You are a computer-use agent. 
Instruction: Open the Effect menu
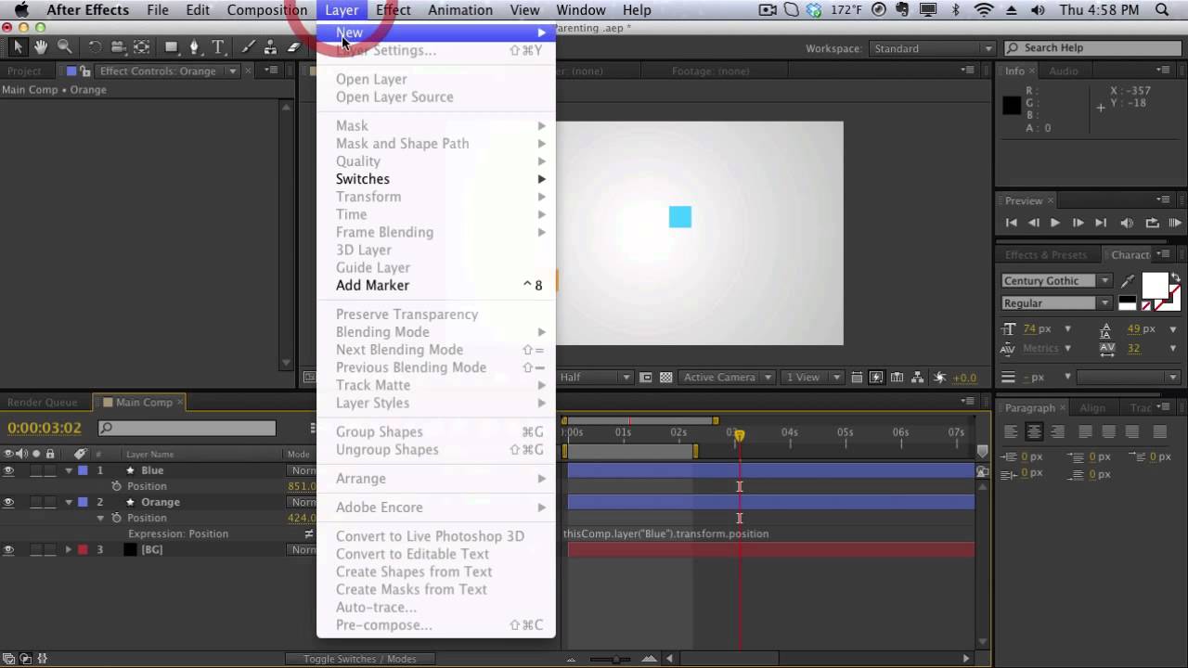click(x=394, y=10)
